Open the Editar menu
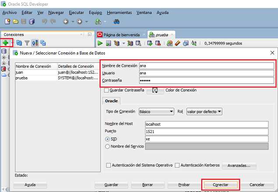The height and width of the screenshot is (192, 278). pyautogui.click(x=27, y=13)
